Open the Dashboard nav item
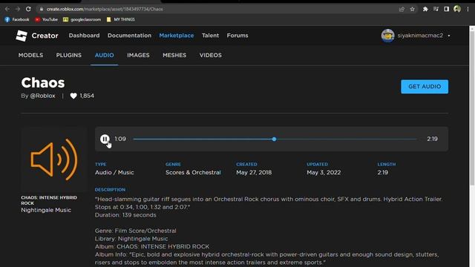The width and height of the screenshot is (475, 267). pos(84,36)
